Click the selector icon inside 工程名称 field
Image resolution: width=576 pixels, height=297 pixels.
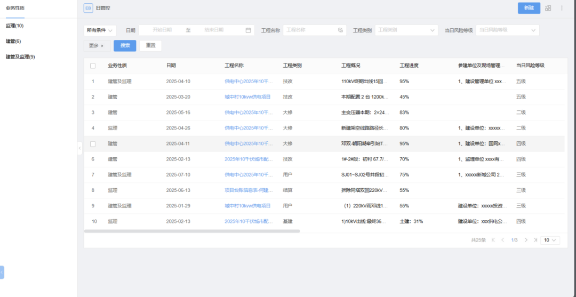340,30
